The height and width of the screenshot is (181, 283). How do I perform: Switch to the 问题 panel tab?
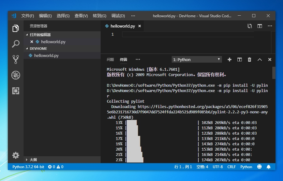click(110, 59)
